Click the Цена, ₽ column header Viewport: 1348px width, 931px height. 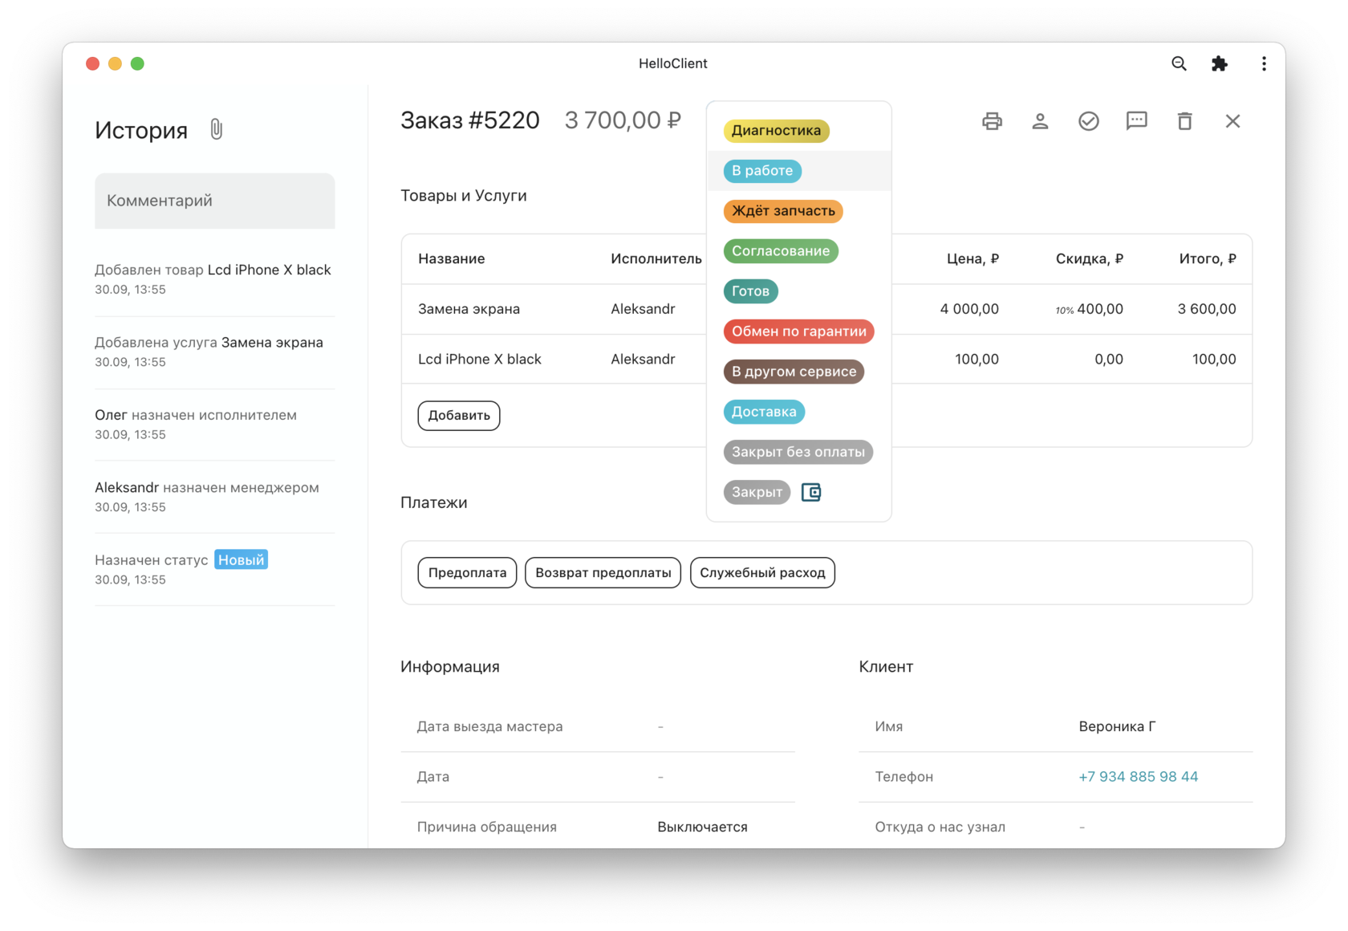(x=972, y=258)
